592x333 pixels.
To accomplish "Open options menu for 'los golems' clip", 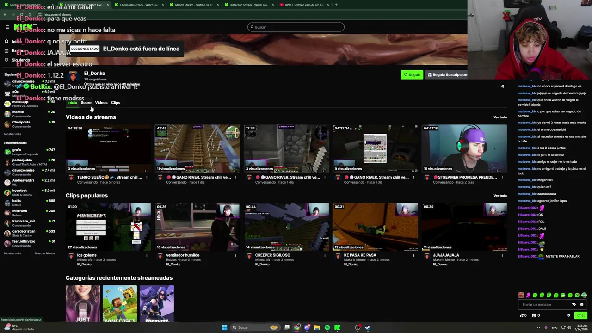I will 147,255.
